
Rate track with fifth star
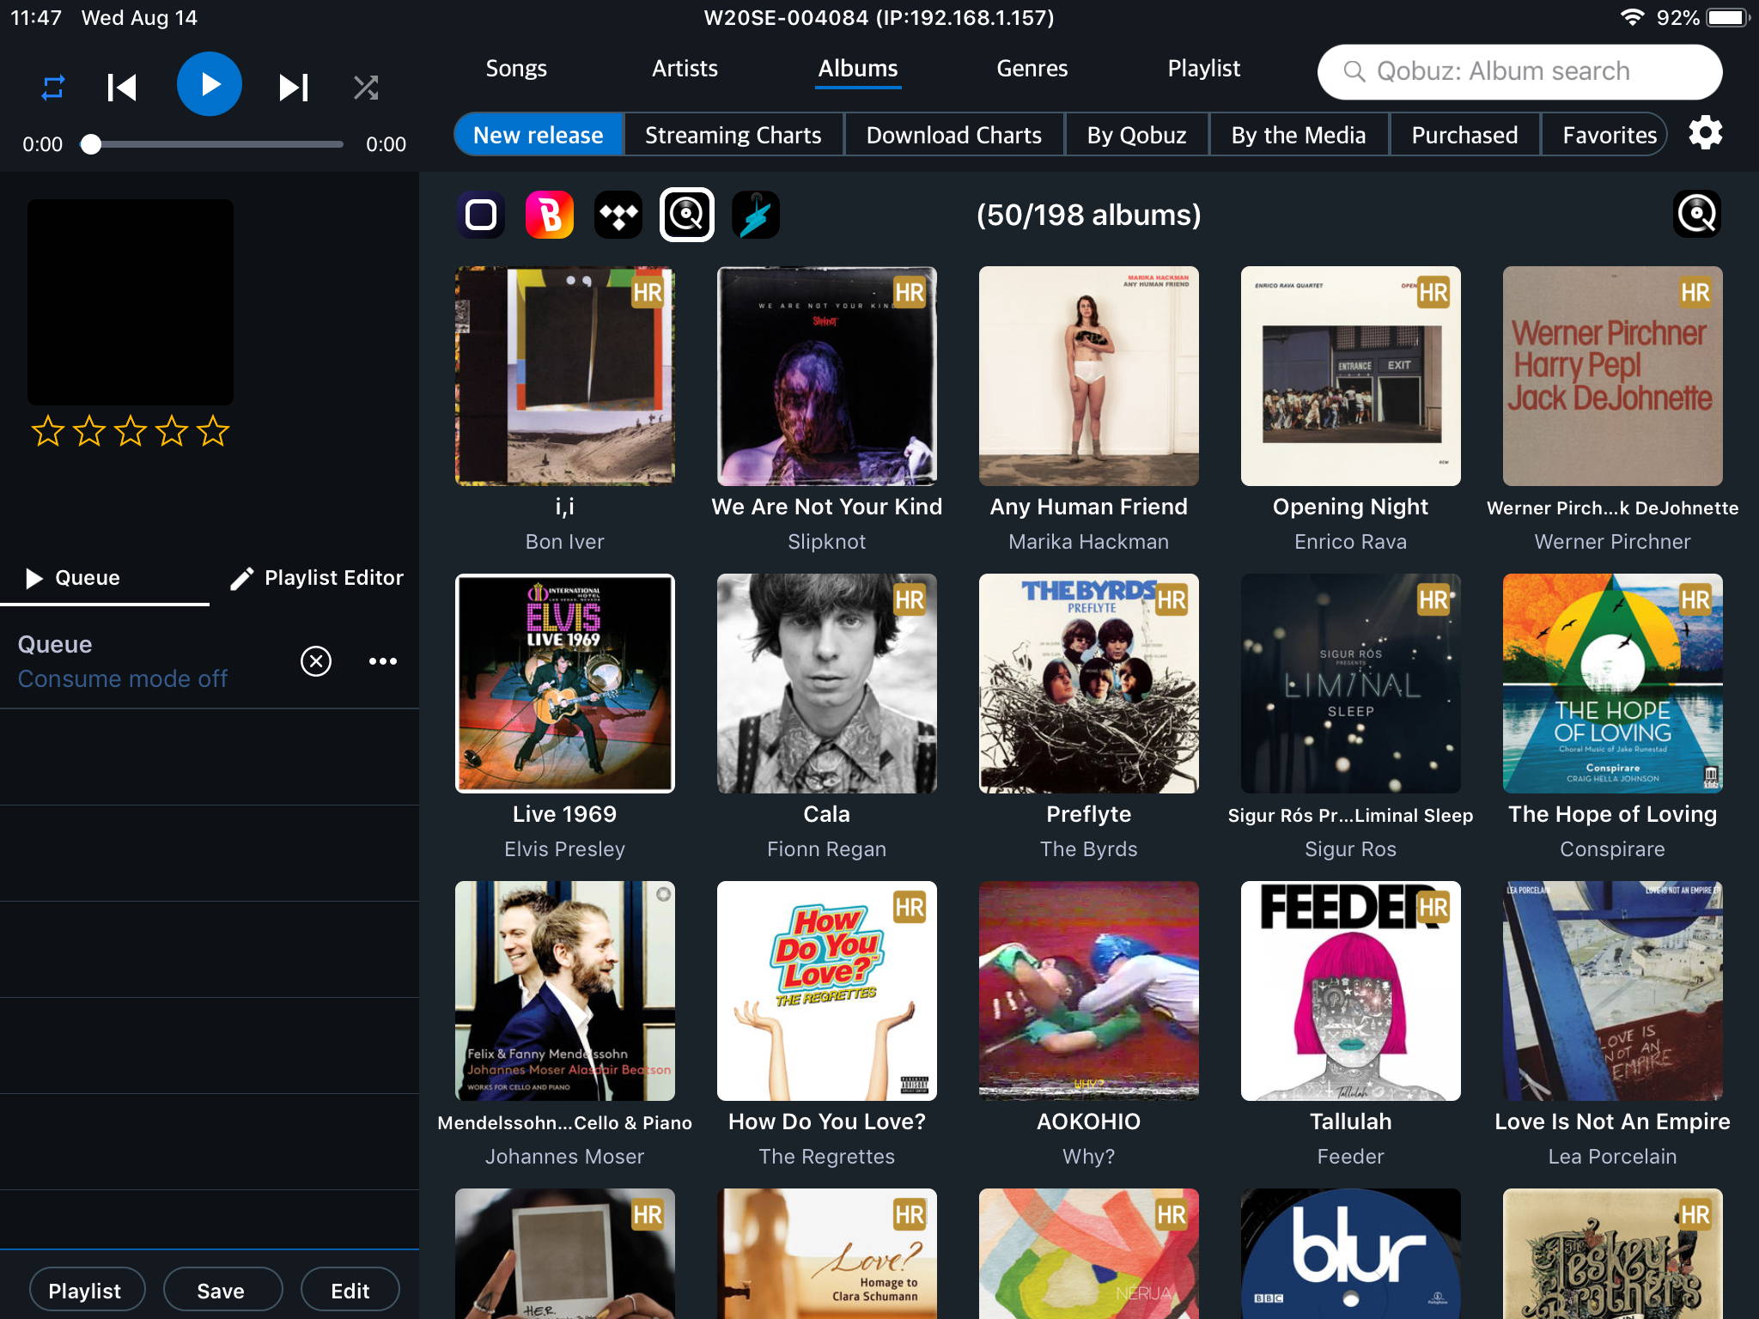[213, 430]
